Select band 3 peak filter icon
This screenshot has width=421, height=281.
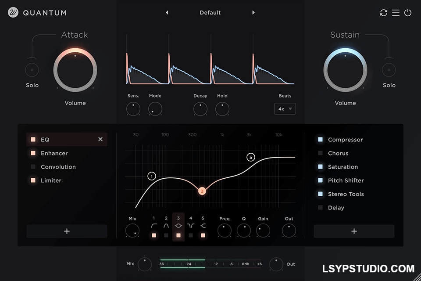point(178,226)
